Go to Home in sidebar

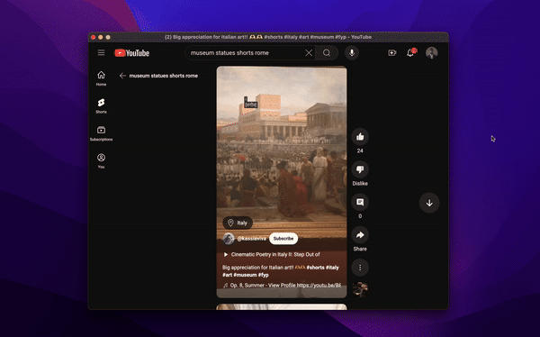tap(101, 78)
